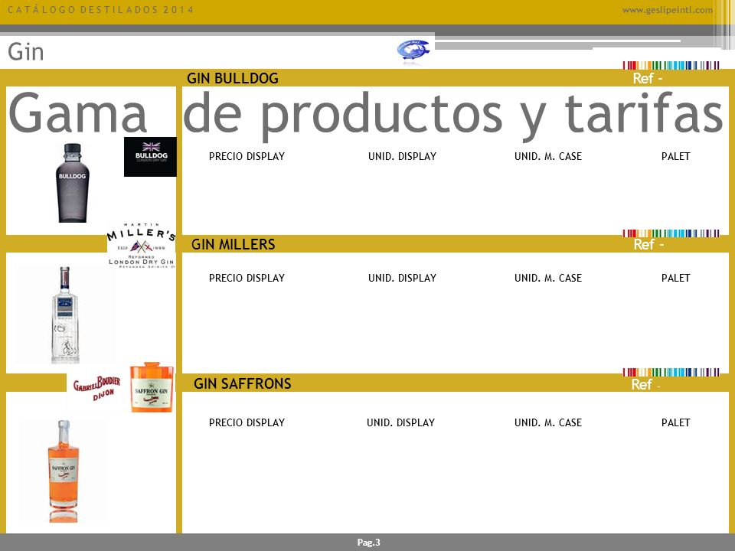This screenshot has width=735, height=551.
Task: Click PALET in the Saffrons section
Action: coord(675,422)
